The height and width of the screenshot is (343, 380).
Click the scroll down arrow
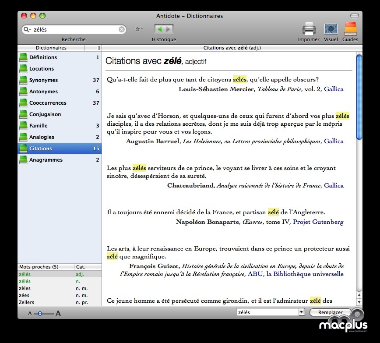coord(359,302)
